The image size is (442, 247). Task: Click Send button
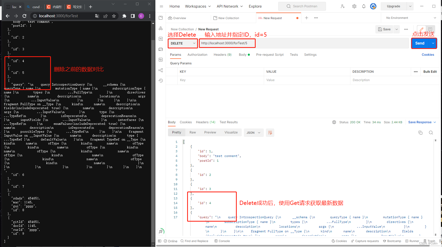tap(420, 43)
